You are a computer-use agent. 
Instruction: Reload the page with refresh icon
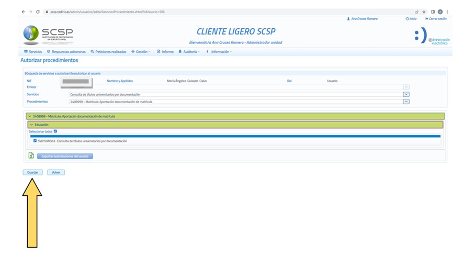pos(38,12)
